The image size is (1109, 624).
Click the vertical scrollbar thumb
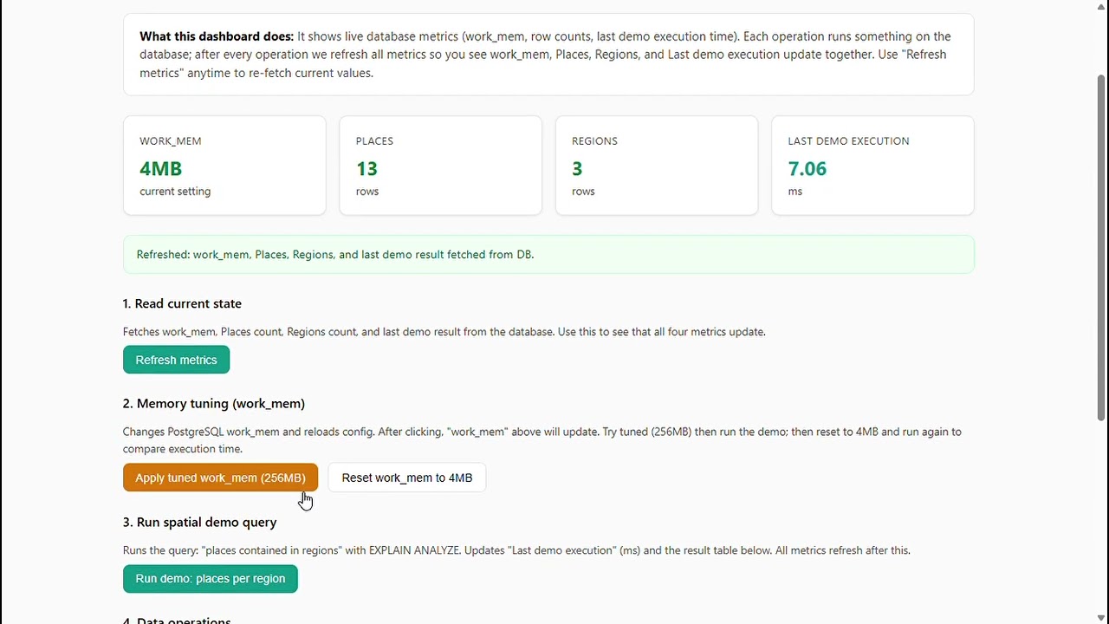[x=1101, y=248]
